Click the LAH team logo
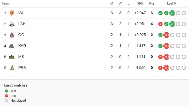 click(x=12, y=24)
